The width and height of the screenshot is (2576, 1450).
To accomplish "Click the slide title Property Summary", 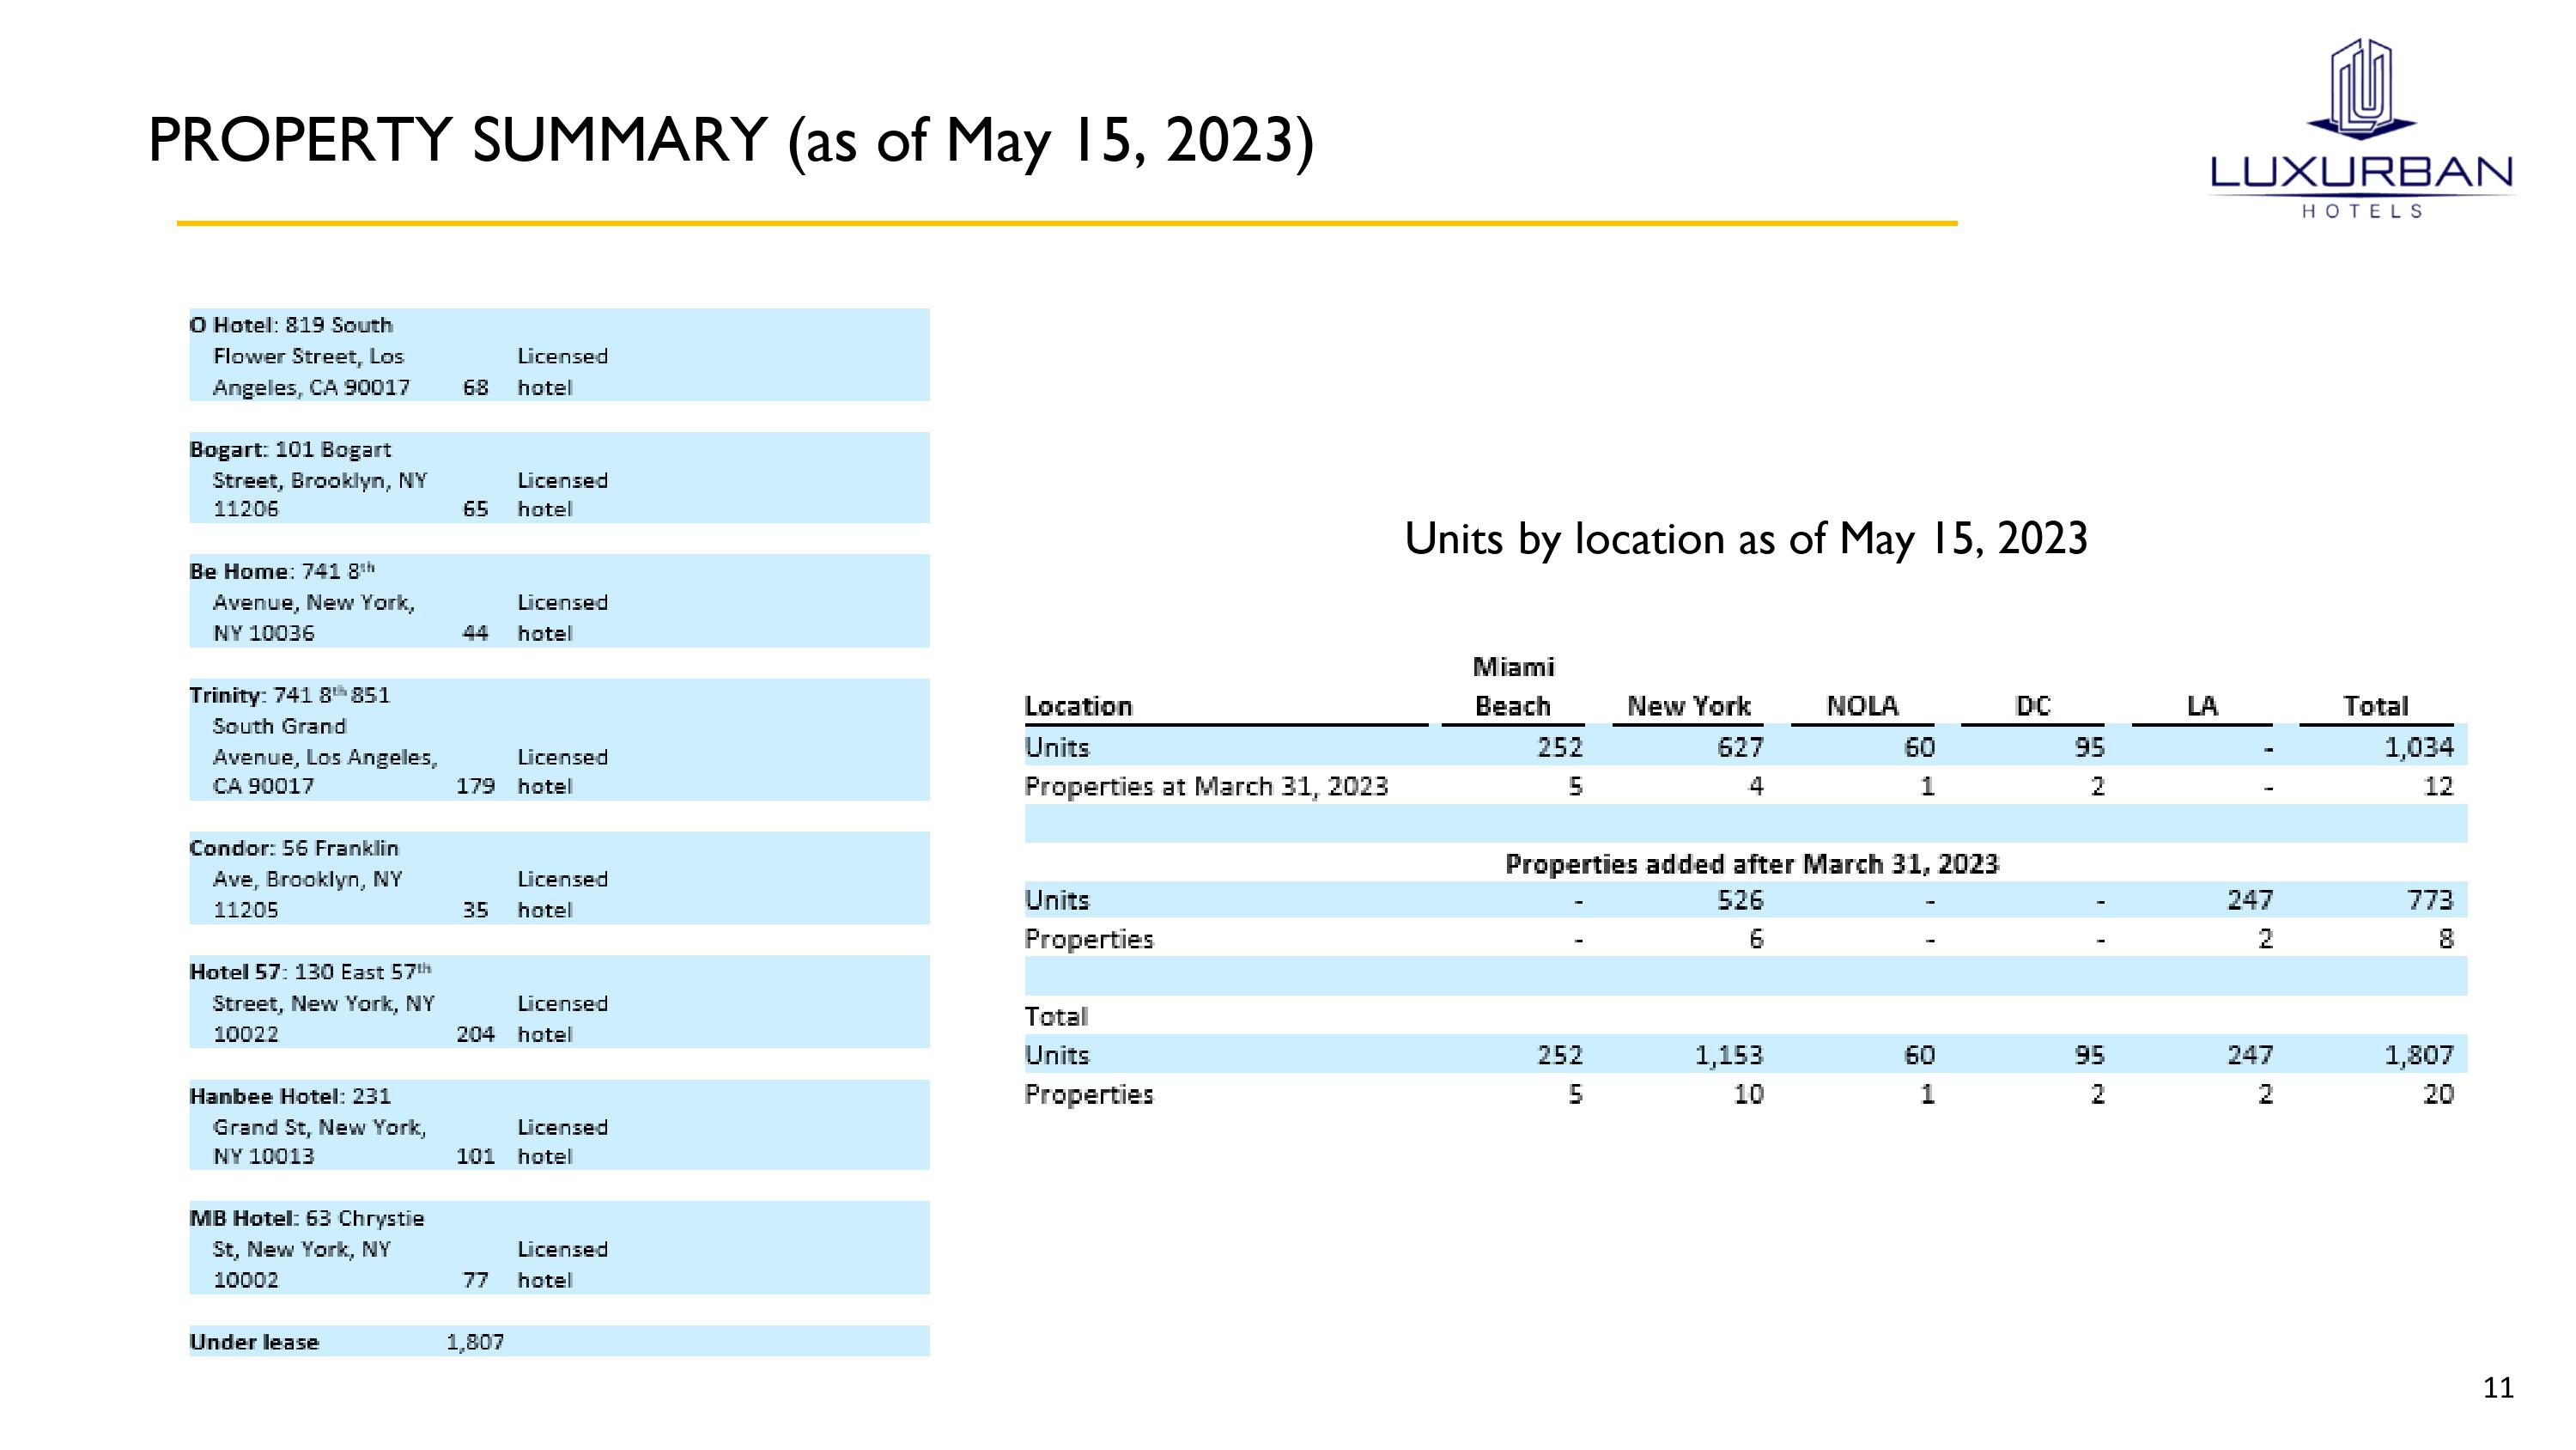I will [x=730, y=141].
